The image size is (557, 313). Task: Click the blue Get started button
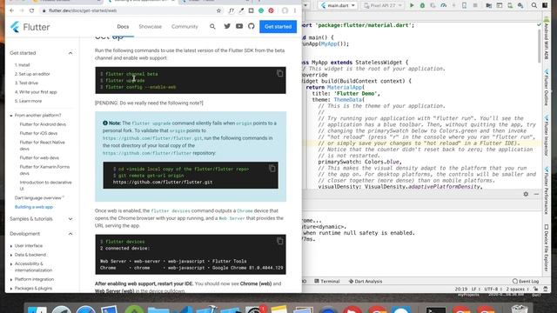point(278,27)
